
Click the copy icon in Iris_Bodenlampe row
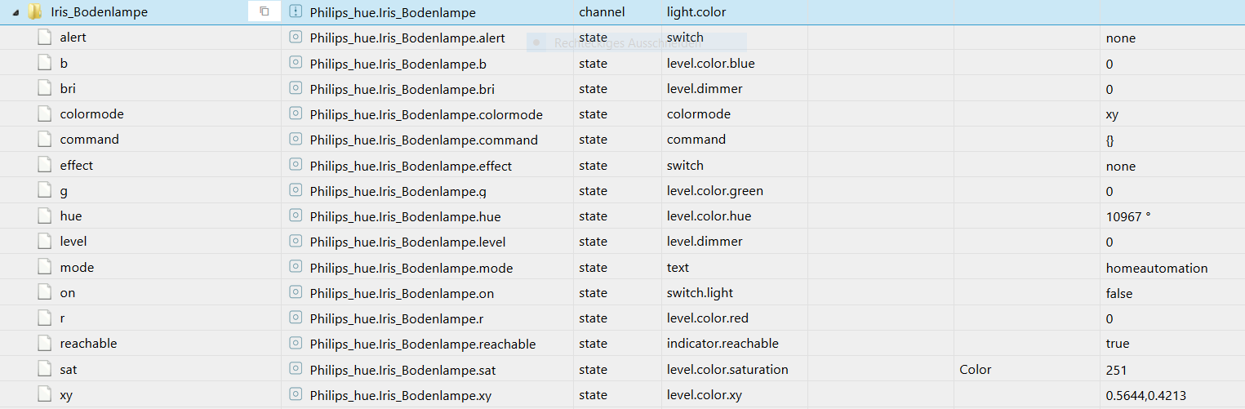coord(264,11)
